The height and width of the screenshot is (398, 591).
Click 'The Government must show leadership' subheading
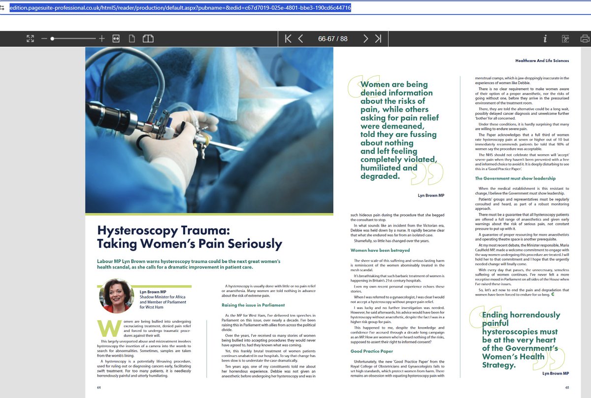click(x=515, y=178)
